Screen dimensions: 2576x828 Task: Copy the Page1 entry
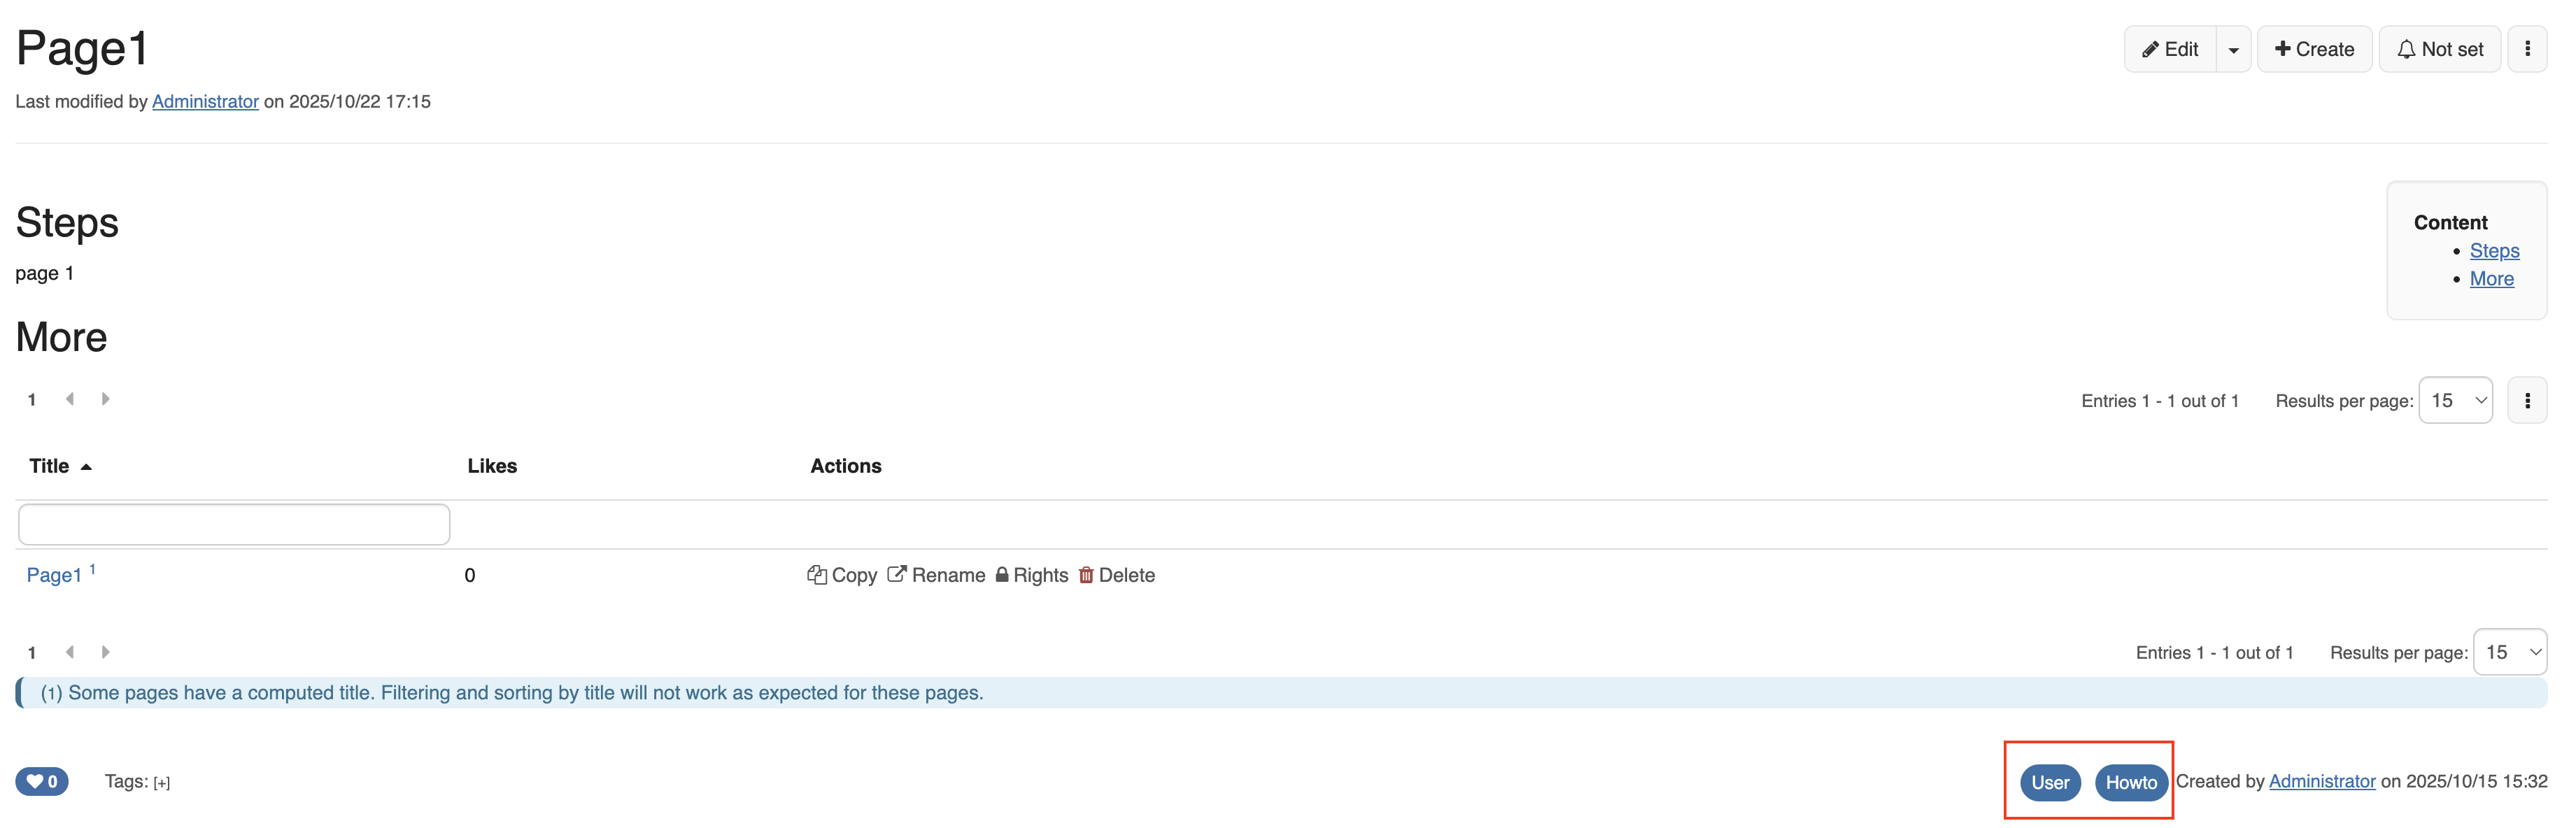pyautogui.click(x=842, y=575)
